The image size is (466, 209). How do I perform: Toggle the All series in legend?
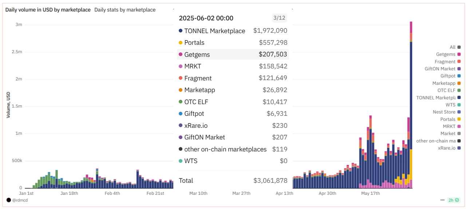[455, 47]
